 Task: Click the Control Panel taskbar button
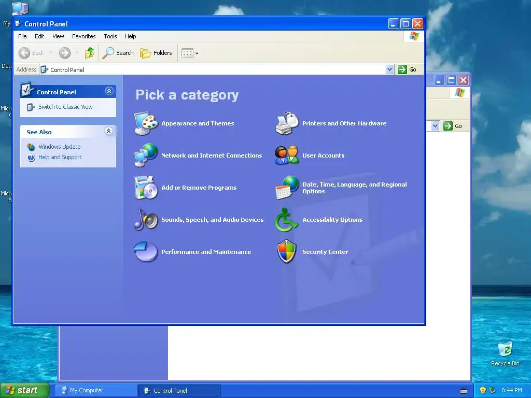(179, 391)
